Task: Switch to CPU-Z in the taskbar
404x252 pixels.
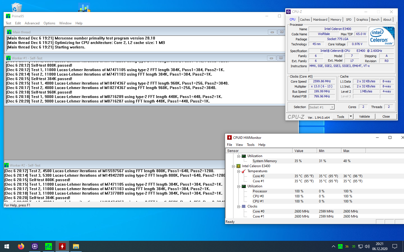Action: click(35, 246)
